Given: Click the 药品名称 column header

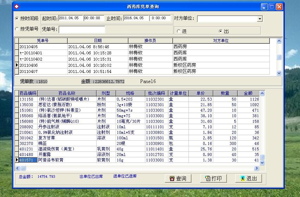Looking at the screenshot, I should point(67,93).
